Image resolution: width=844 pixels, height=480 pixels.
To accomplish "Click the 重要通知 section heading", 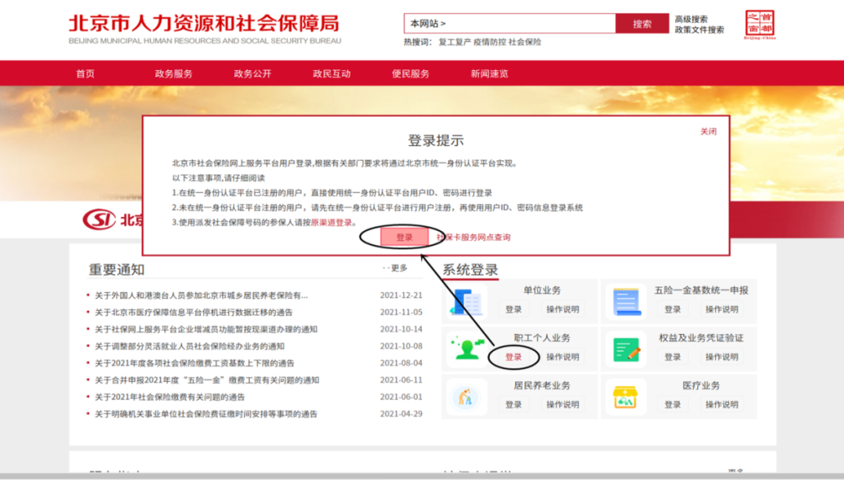I will click(x=116, y=270).
